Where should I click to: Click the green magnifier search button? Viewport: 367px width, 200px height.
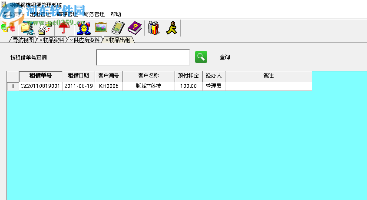[201, 57]
